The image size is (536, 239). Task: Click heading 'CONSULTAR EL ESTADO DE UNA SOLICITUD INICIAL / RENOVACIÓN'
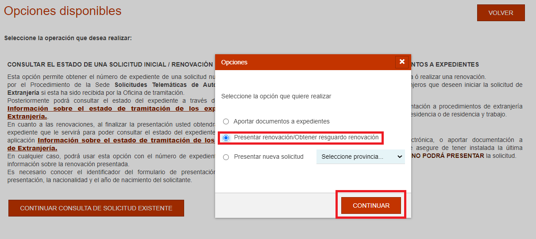point(110,64)
